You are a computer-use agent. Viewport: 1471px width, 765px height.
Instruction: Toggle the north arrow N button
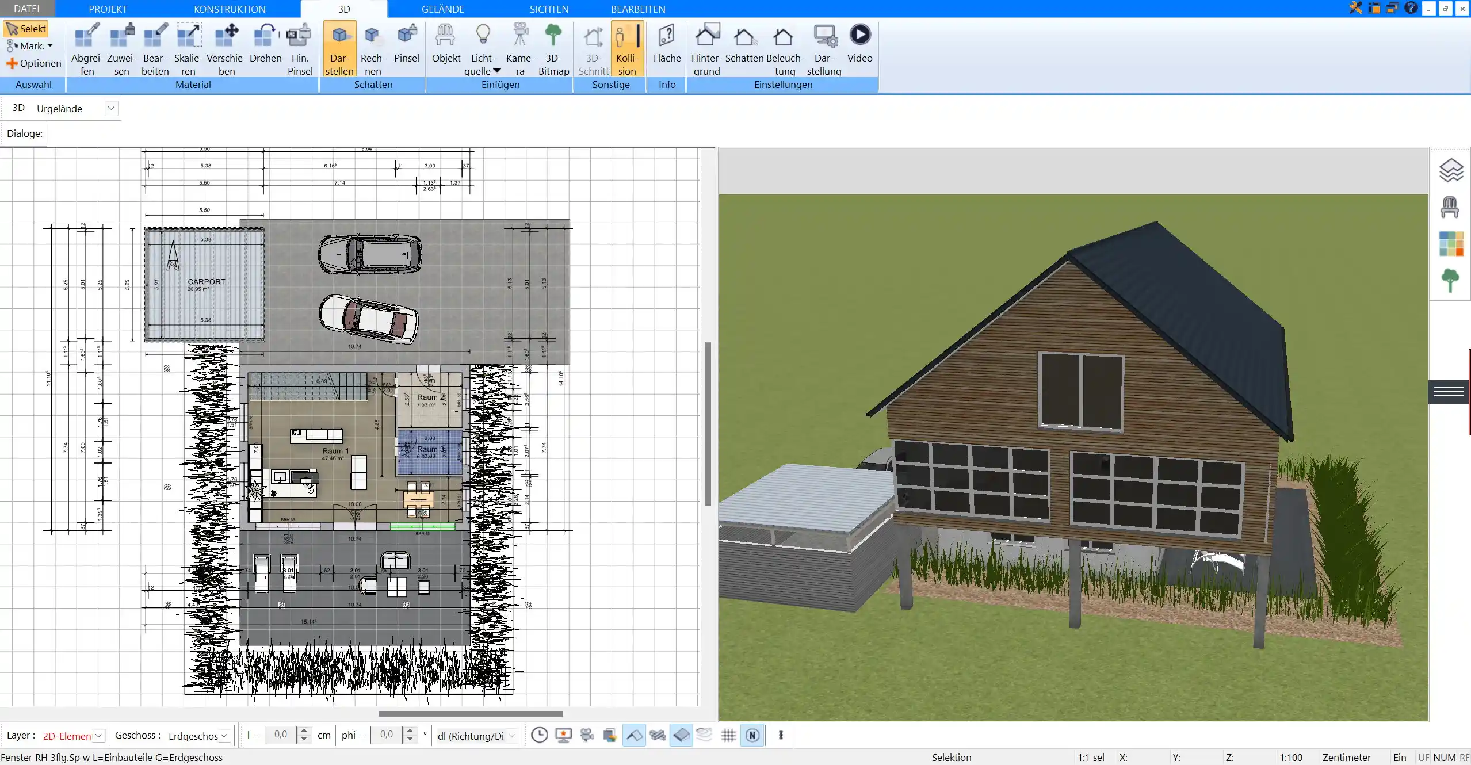752,735
